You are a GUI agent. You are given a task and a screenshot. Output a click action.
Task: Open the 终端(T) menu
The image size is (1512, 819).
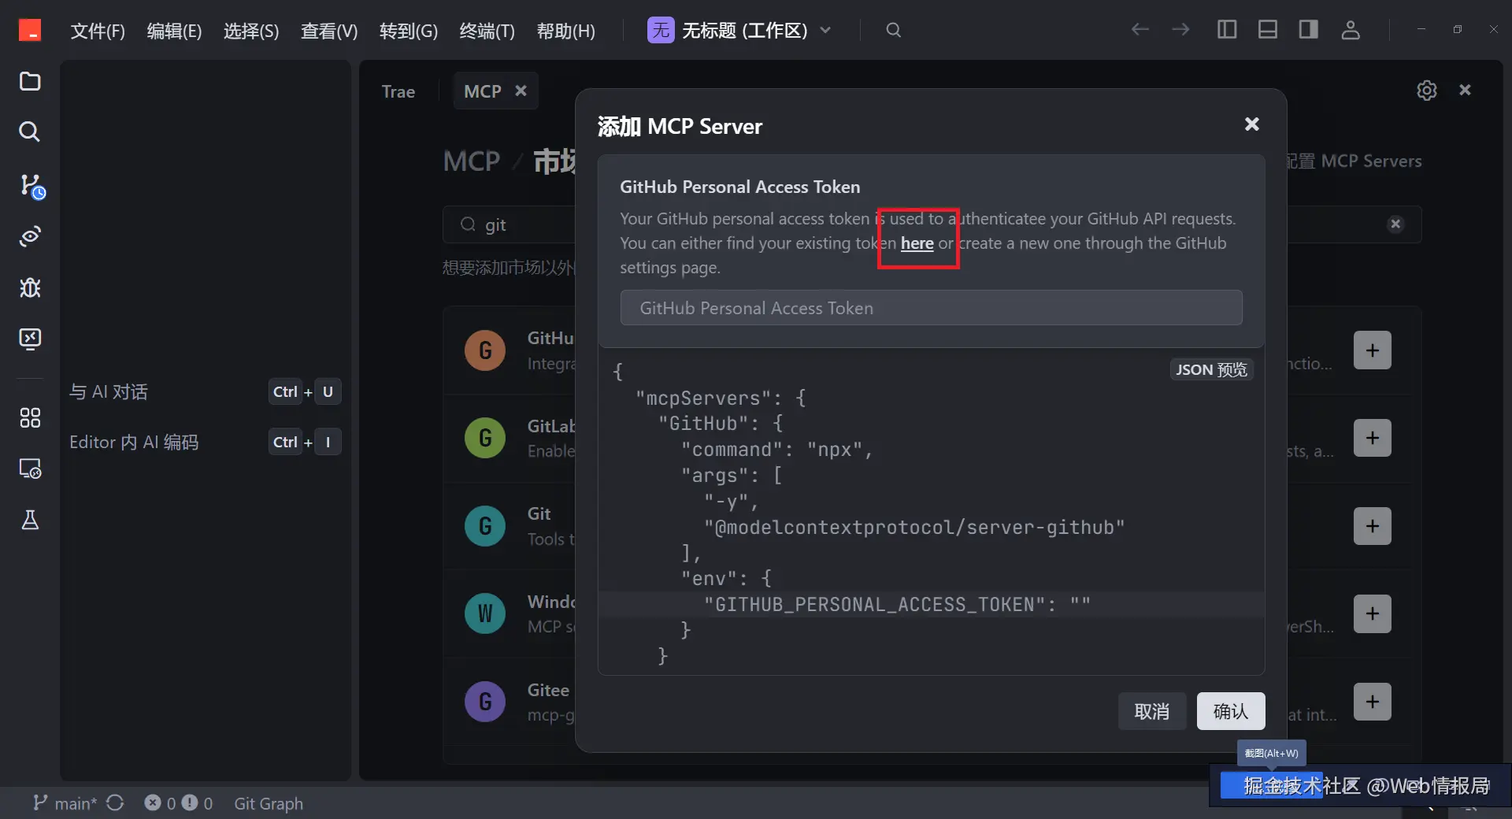[487, 31]
